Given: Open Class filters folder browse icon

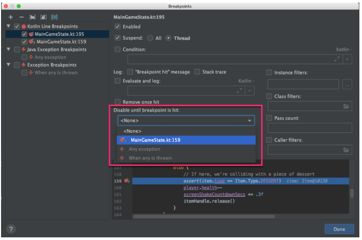Looking at the screenshot, I should point(346,106).
